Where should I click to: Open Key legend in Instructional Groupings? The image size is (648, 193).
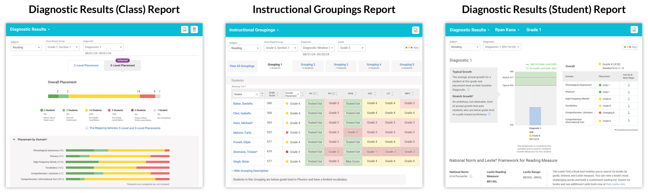[412, 48]
